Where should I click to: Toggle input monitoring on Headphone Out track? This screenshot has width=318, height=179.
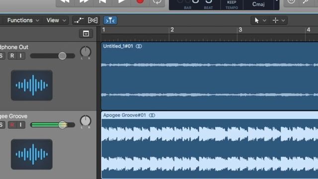(21, 56)
